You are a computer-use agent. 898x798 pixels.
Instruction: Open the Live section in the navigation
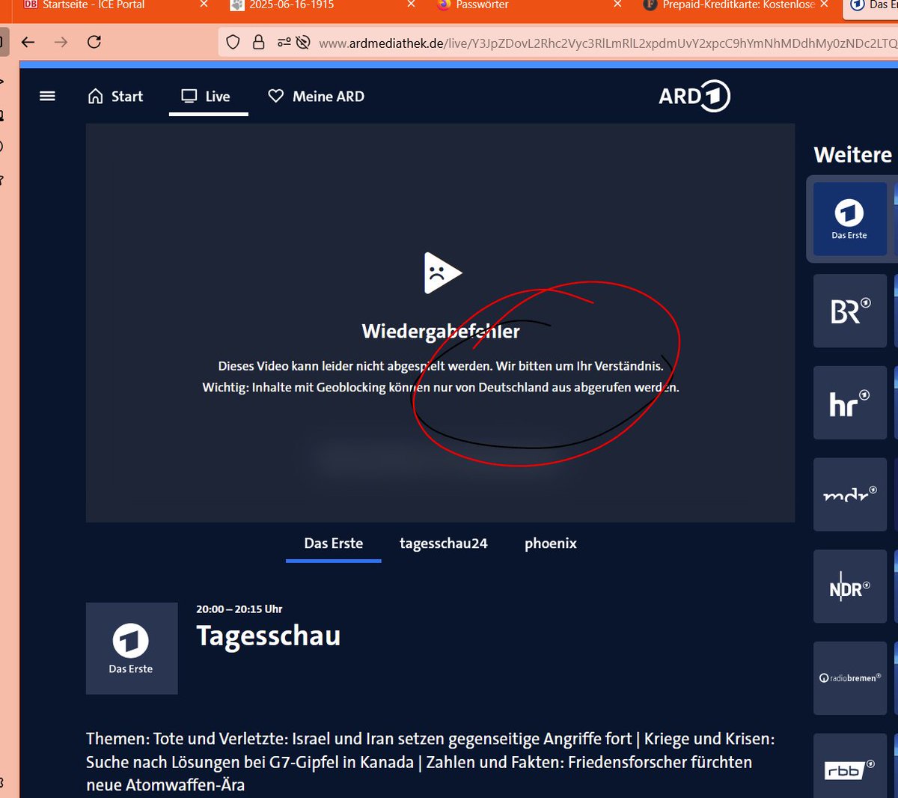pyautogui.click(x=207, y=96)
